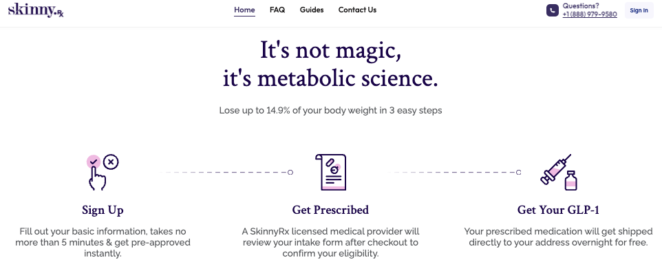662x273 pixels.
Task: Click the headline "it's metabolic science."
Action: click(x=330, y=79)
